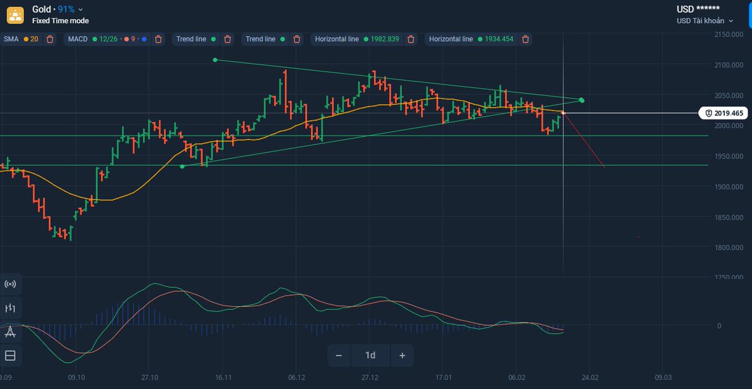Image resolution: width=752 pixels, height=389 pixels.
Task: Click the 91% payout percentage
Action: (x=66, y=9)
